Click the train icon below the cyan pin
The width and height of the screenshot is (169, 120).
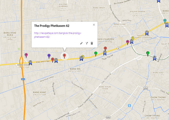(x=167, y=25)
